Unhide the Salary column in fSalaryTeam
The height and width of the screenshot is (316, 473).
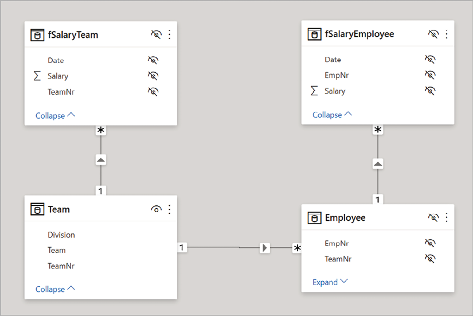click(x=153, y=76)
